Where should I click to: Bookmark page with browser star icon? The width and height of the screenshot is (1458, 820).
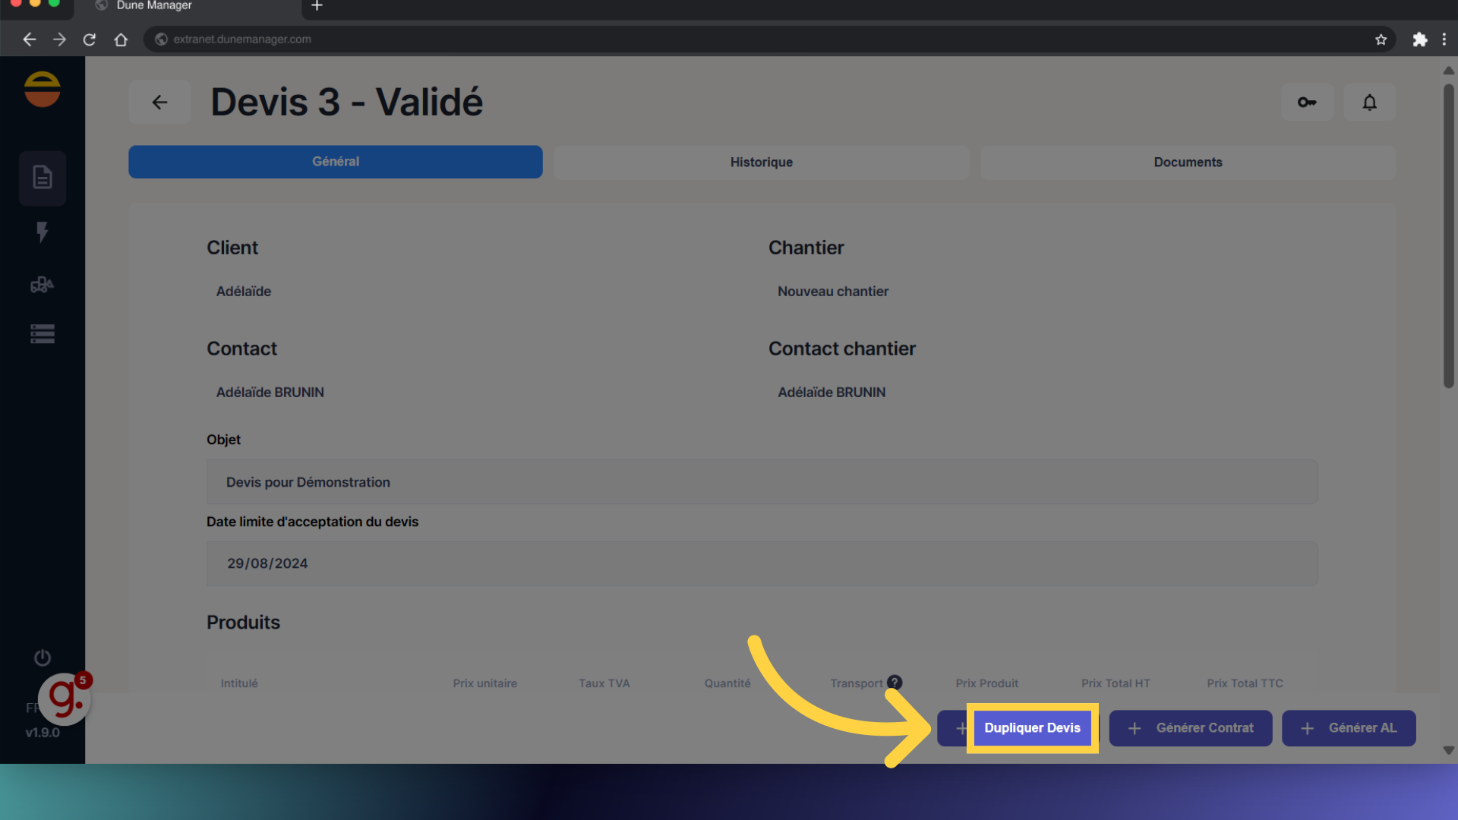coord(1381,39)
